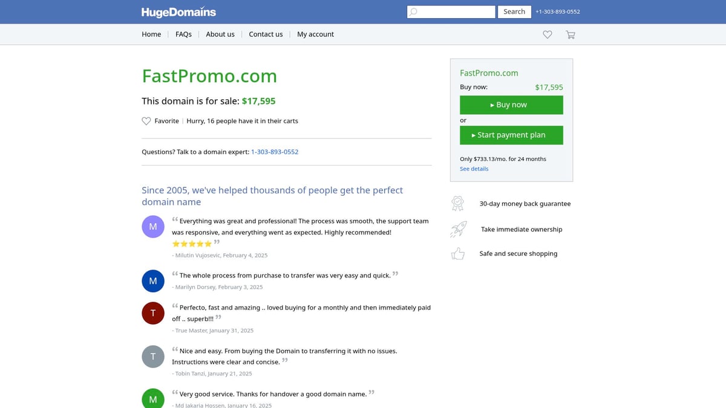Go to My account
The height and width of the screenshot is (408, 726).
pyautogui.click(x=315, y=34)
